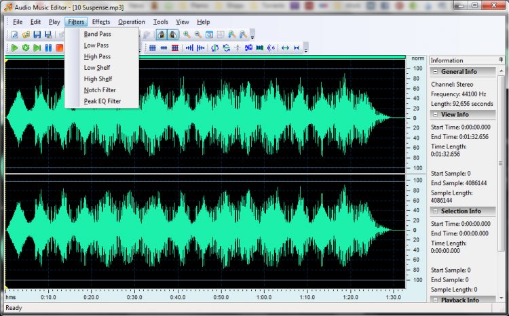
Task: Toggle pin on the Information panel
Action: [501, 60]
